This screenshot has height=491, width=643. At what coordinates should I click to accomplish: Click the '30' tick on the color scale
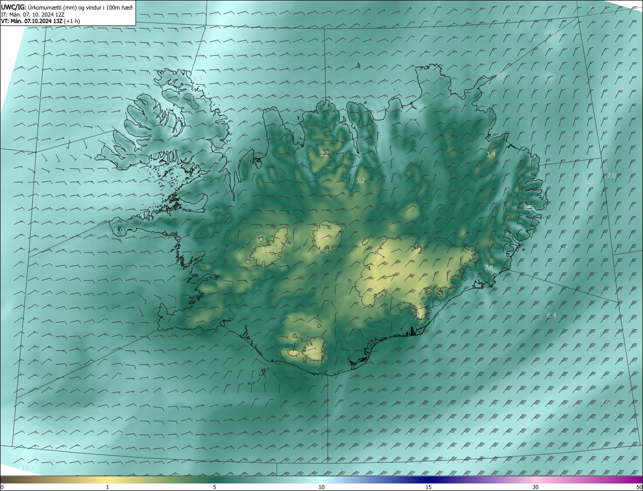pyautogui.click(x=535, y=487)
